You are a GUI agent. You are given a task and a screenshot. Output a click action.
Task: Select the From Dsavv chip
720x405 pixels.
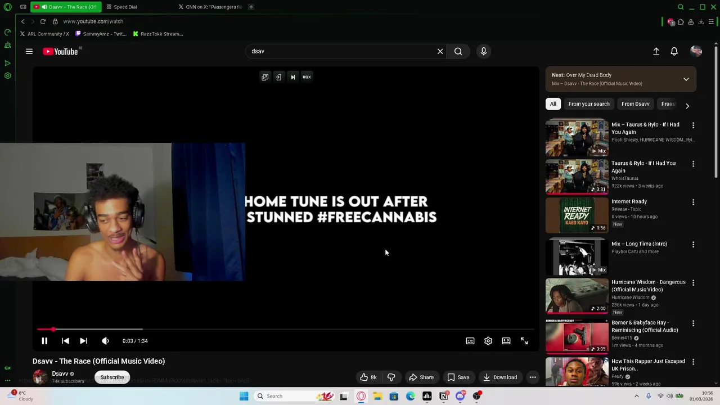(x=636, y=104)
